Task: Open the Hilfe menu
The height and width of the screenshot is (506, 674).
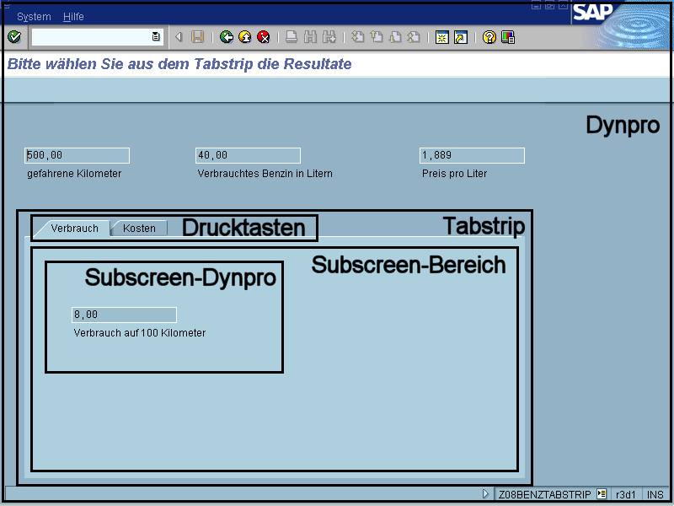Action: coord(73,17)
